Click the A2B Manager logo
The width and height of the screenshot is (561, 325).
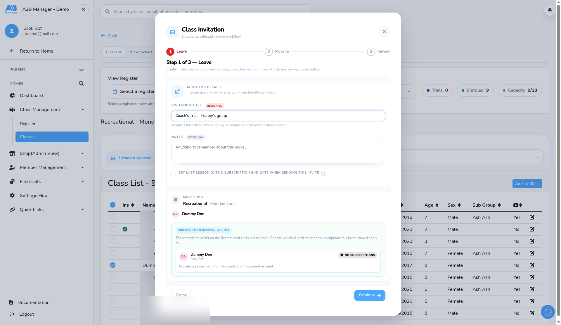[11, 9]
